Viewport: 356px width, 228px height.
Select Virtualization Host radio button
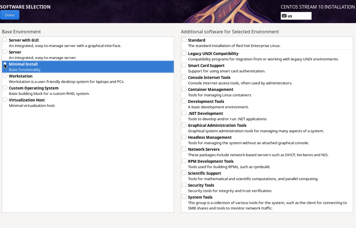coord(5,100)
